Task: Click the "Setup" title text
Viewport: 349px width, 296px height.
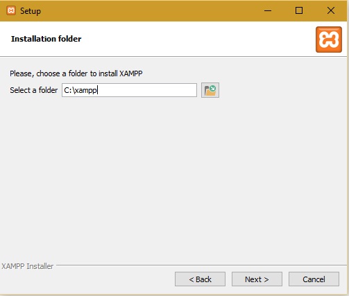Action: click(x=31, y=11)
